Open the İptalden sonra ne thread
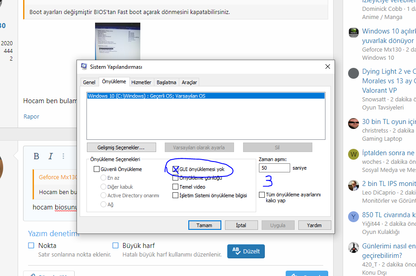This screenshot has height=276, width=416. (x=389, y=153)
